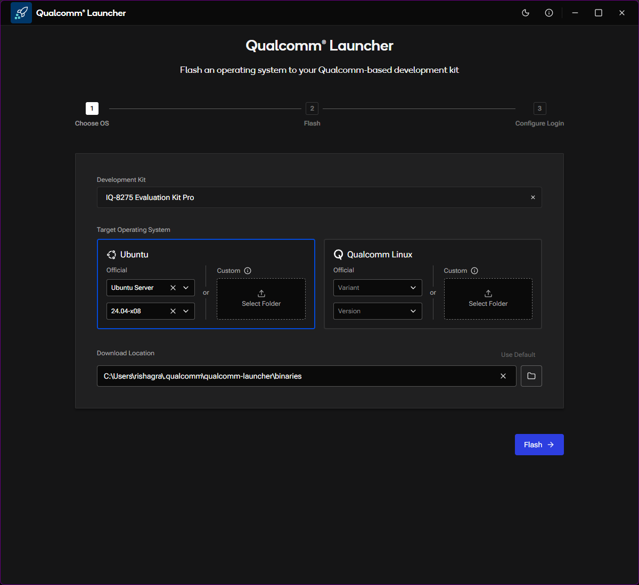Click the Development Kit label

pos(121,180)
